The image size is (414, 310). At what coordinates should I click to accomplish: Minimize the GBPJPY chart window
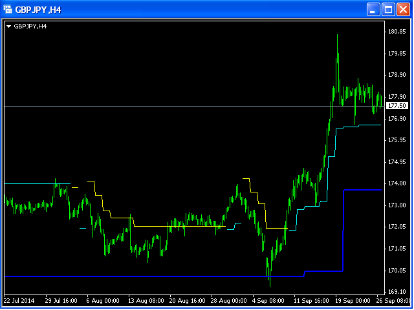click(373, 10)
